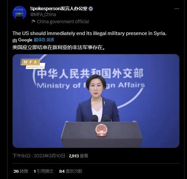
Task: Open the 26 转推 retweets list
Action: pyautogui.click(x=21, y=171)
